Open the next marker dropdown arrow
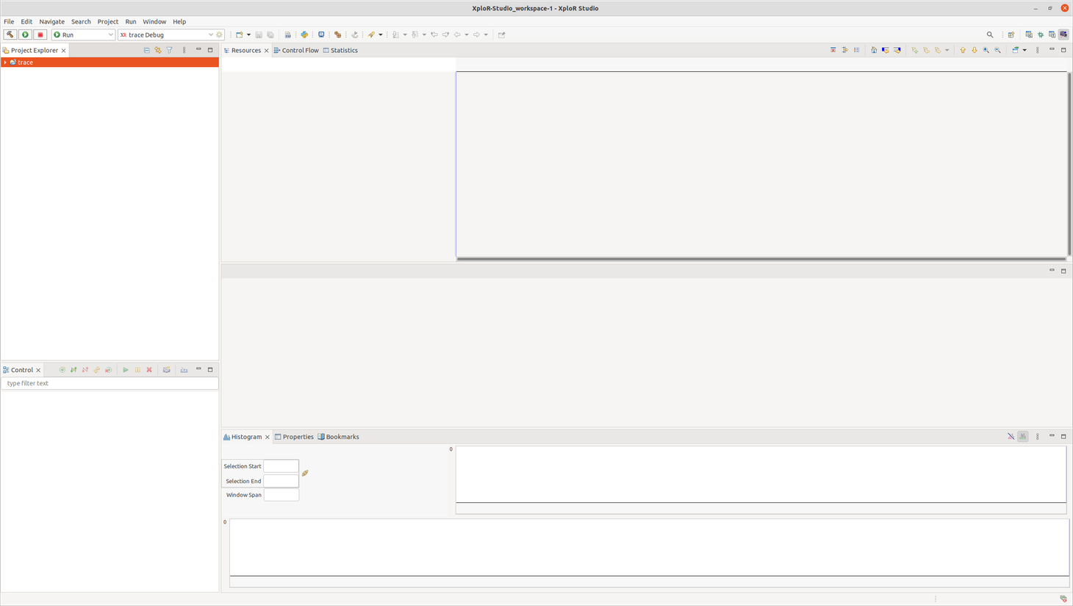Viewport: 1073px width, 606px height. 947,50
